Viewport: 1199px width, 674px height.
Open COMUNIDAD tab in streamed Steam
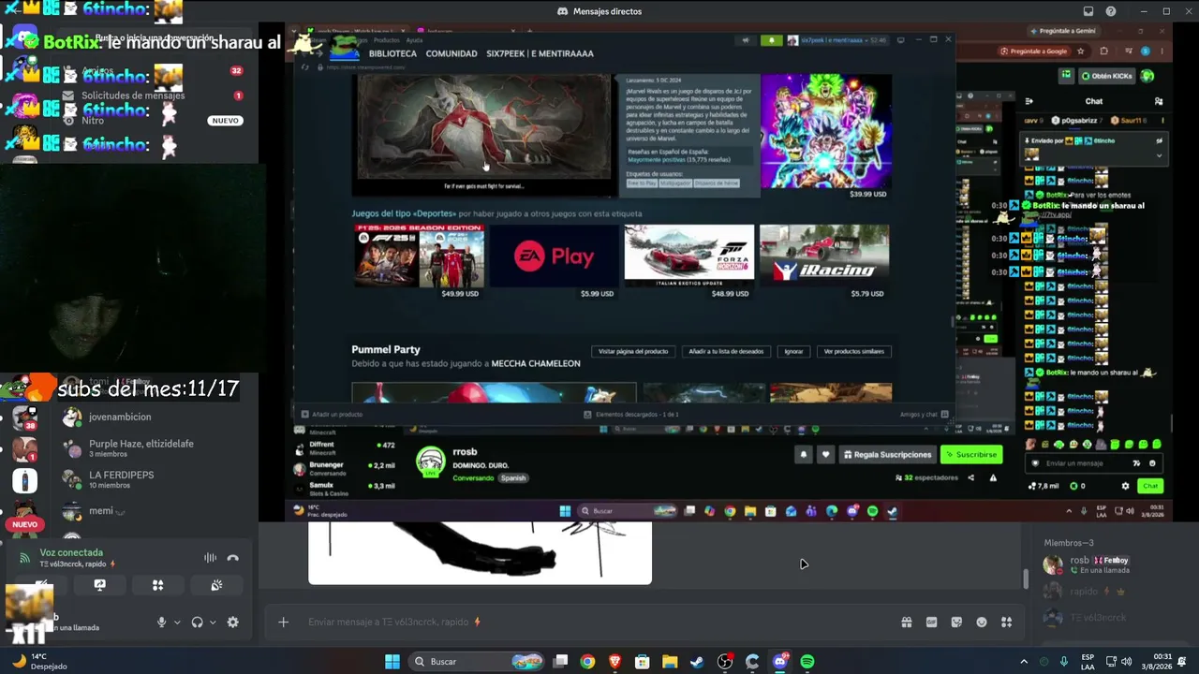pos(451,53)
